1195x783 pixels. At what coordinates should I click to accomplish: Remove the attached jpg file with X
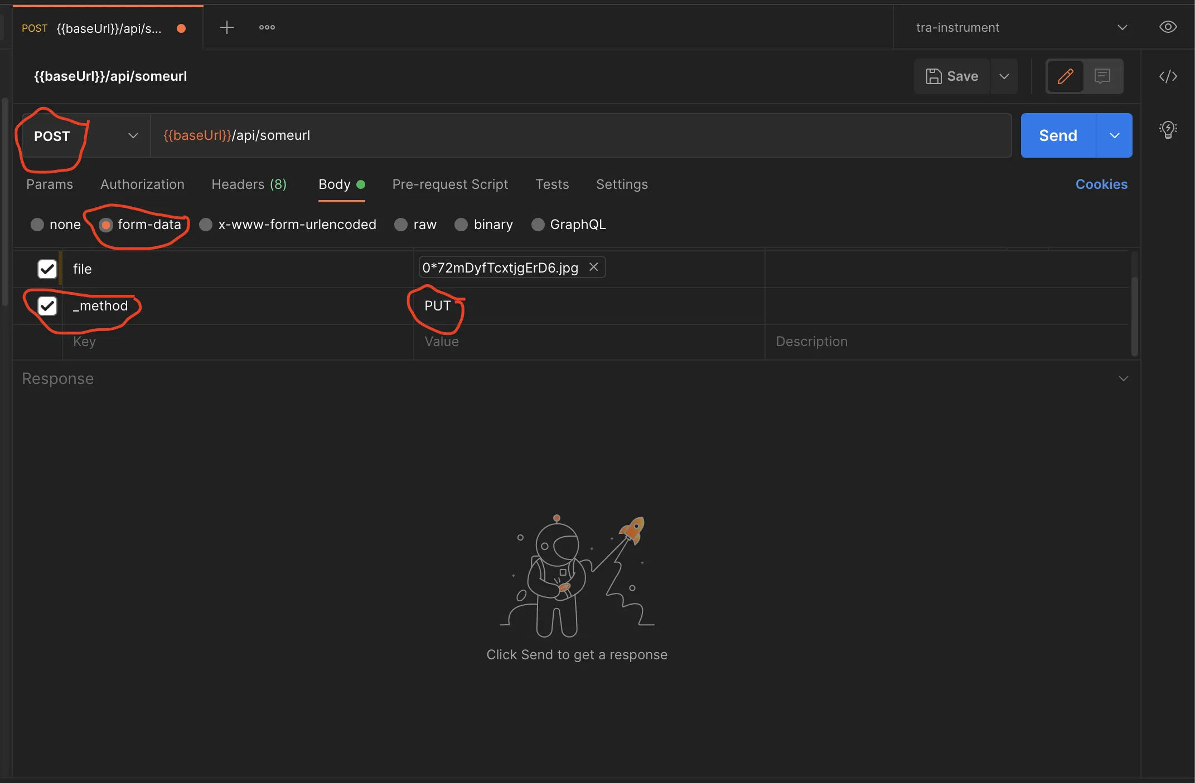tap(594, 268)
